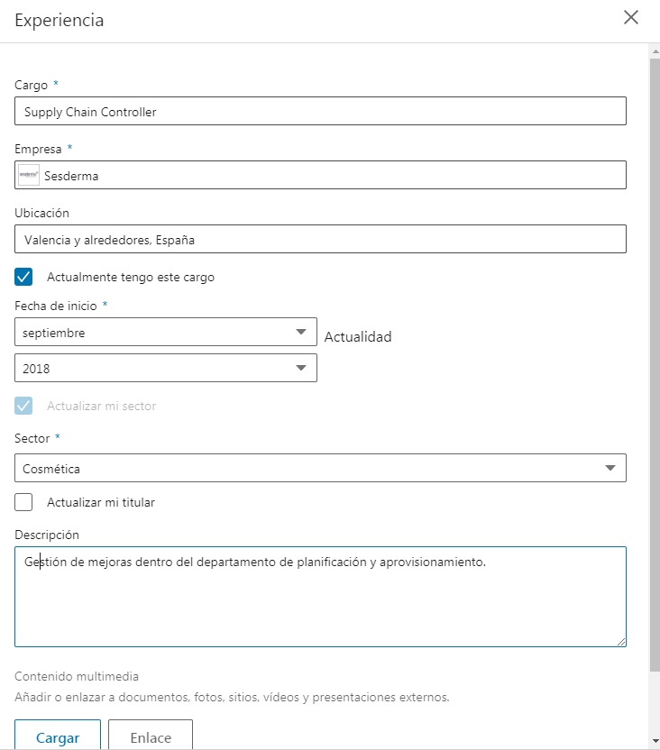This screenshot has height=750, width=660.
Task: Uncheck 'Actualmente tengo este cargo' checkbox
Action: (24, 277)
